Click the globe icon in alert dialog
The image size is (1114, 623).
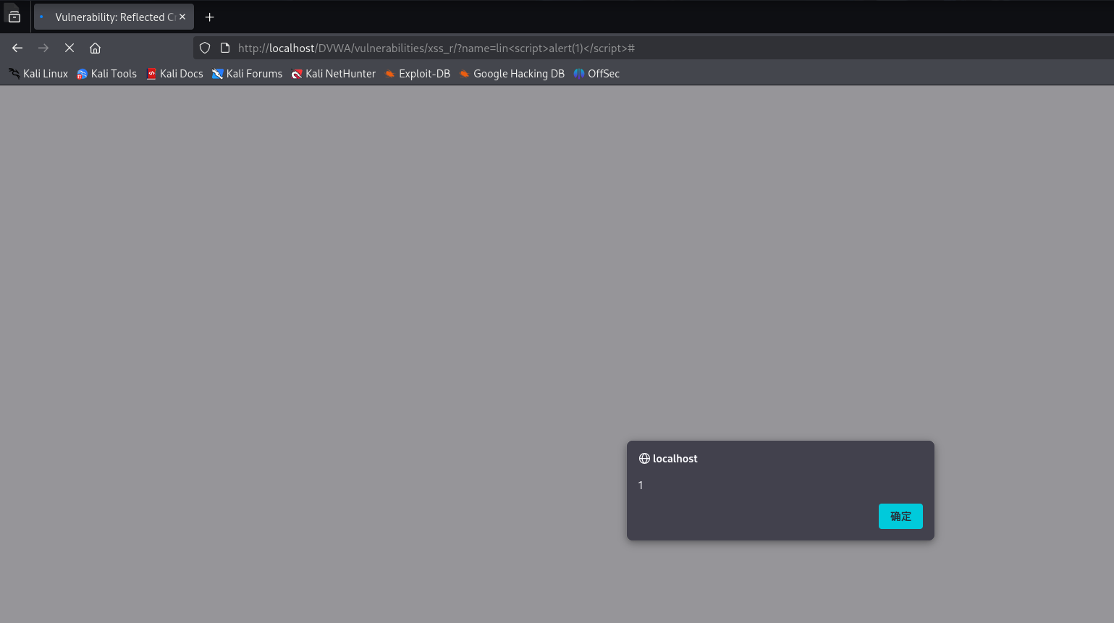point(644,459)
